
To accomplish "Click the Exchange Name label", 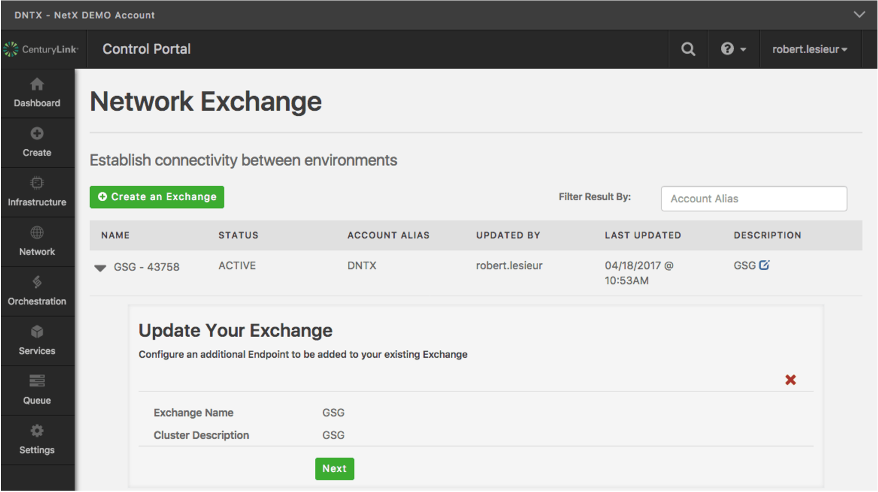I will pos(193,413).
